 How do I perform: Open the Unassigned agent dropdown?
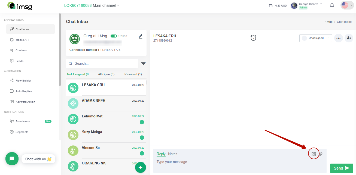point(316,38)
